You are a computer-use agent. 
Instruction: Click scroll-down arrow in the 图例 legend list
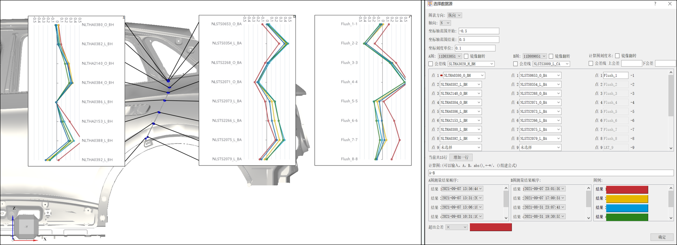[x=671, y=218]
